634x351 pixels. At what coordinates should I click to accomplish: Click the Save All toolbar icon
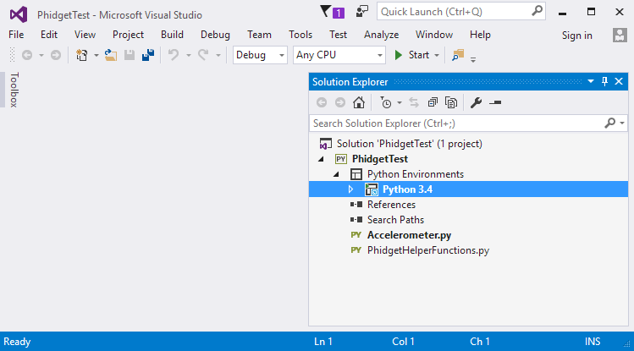pyautogui.click(x=148, y=55)
